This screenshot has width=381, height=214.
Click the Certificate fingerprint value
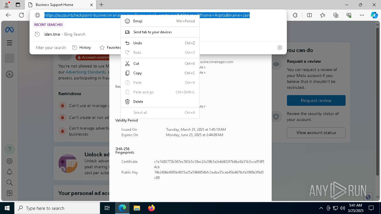[209, 164]
